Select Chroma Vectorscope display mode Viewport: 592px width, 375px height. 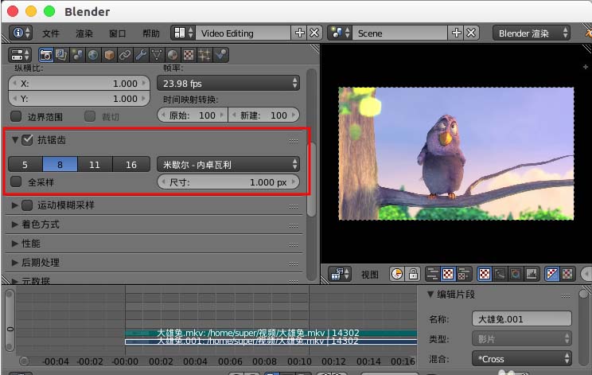[516, 274]
